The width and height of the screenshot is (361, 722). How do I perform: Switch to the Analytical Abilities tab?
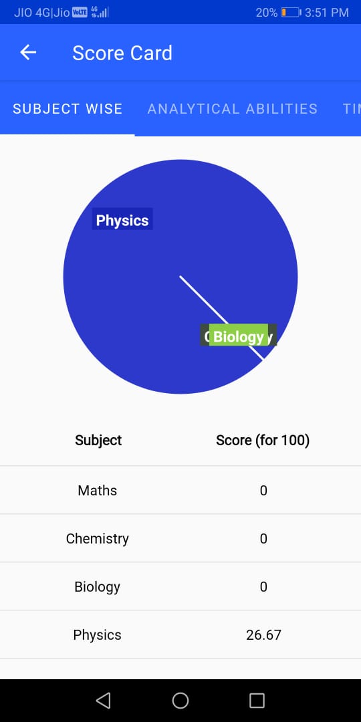[233, 109]
